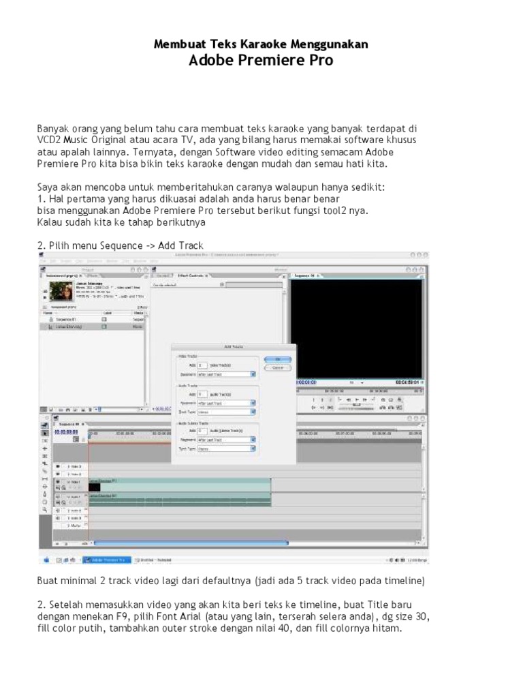This screenshot has width=523, height=698.
Task: Expand the Master track header triangle
Action: pos(69,526)
